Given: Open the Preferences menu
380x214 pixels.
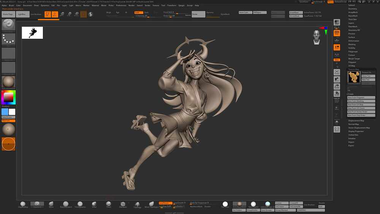Looking at the screenshot, I should point(121,5).
